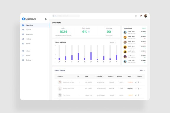Open the Wallet item below Inbox
170x113 pixels.
click(35, 56)
